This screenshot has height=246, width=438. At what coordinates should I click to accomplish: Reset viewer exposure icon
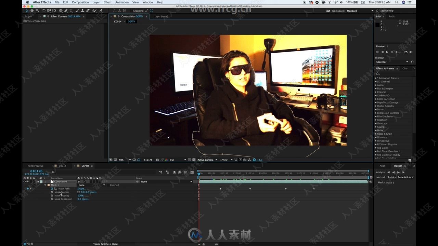click(x=254, y=160)
